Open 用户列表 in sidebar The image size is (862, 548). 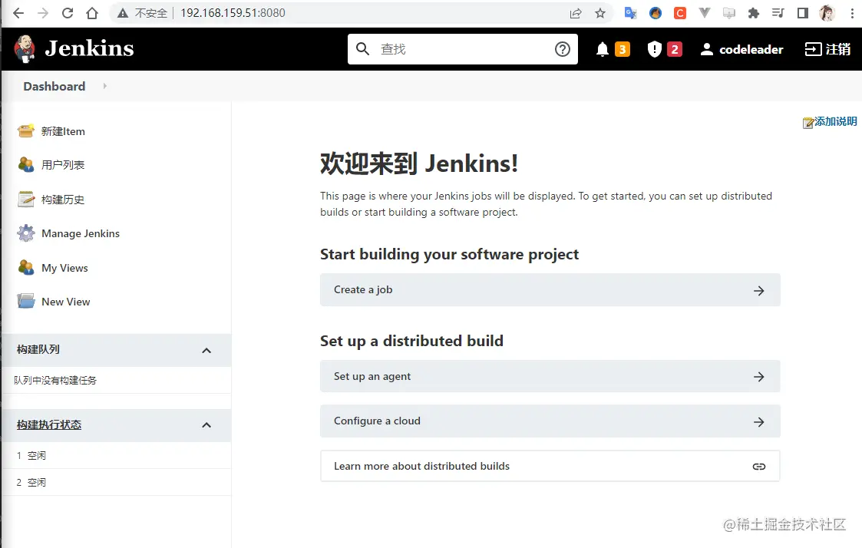pyautogui.click(x=63, y=165)
